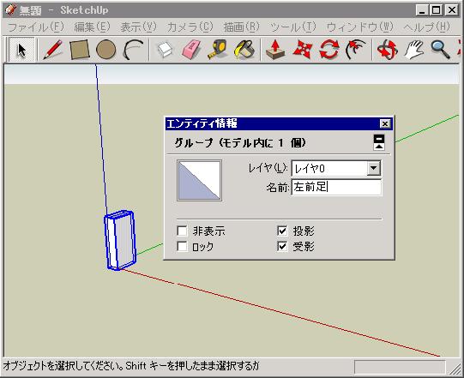Select the arrow Select tool
464x378 pixels.
click(21, 50)
